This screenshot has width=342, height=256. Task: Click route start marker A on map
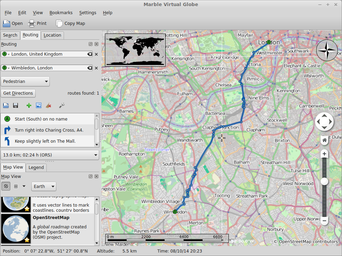(269, 42)
